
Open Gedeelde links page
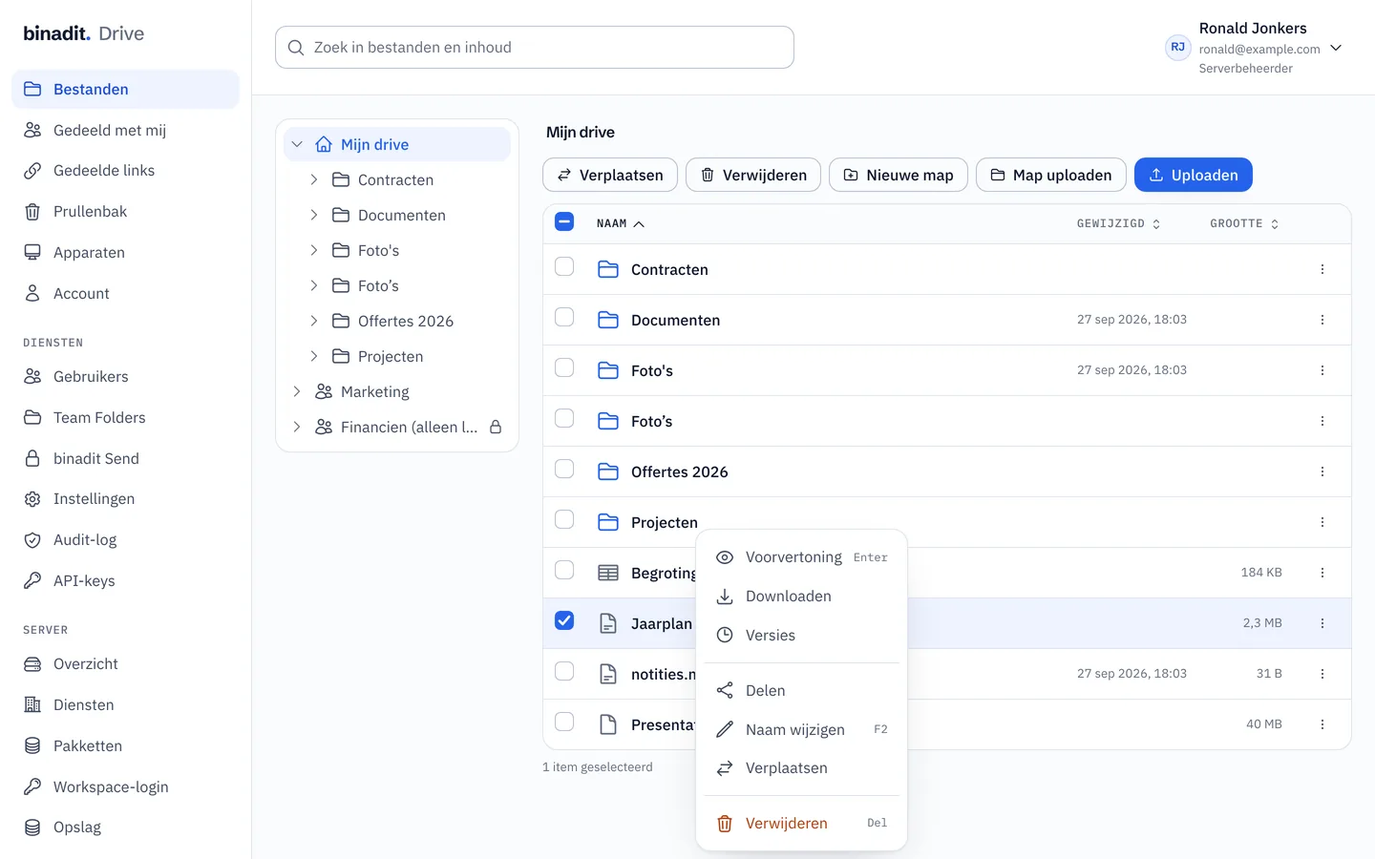125,171
